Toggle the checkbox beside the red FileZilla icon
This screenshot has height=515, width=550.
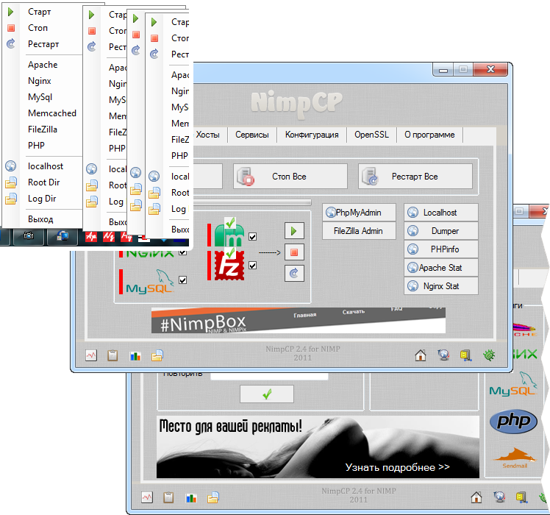[253, 265]
